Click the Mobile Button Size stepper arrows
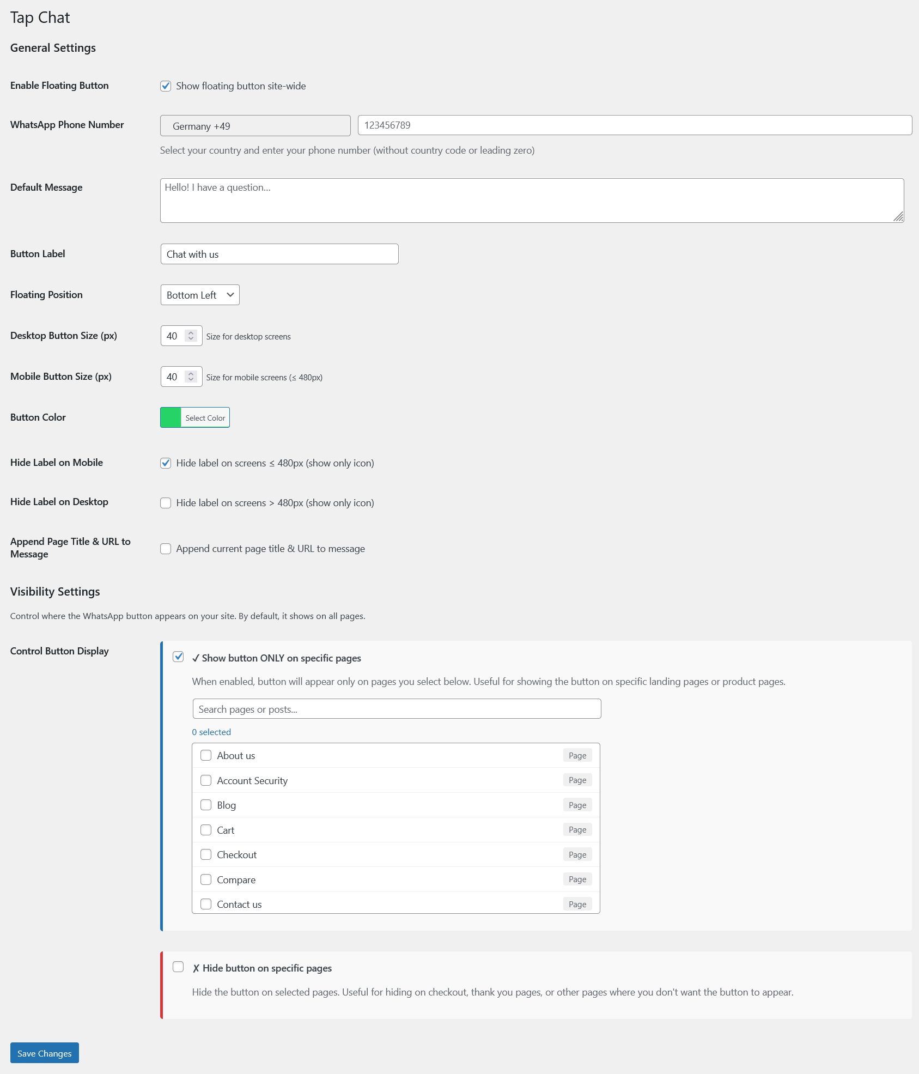This screenshot has width=919, height=1074. pos(191,377)
